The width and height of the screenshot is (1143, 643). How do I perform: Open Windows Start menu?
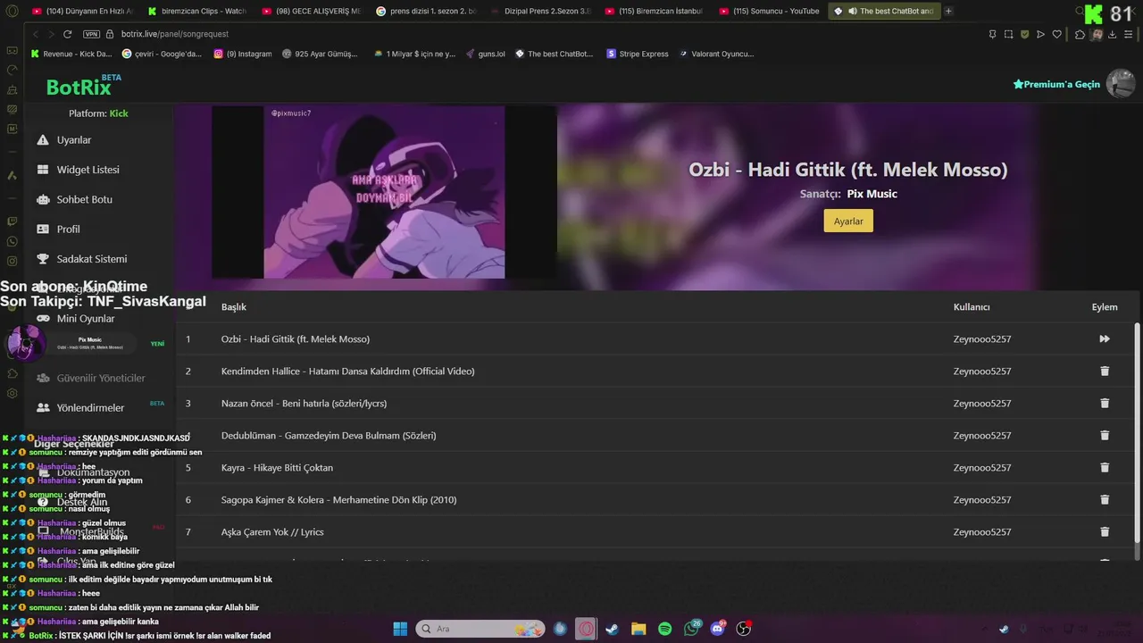pyautogui.click(x=400, y=629)
